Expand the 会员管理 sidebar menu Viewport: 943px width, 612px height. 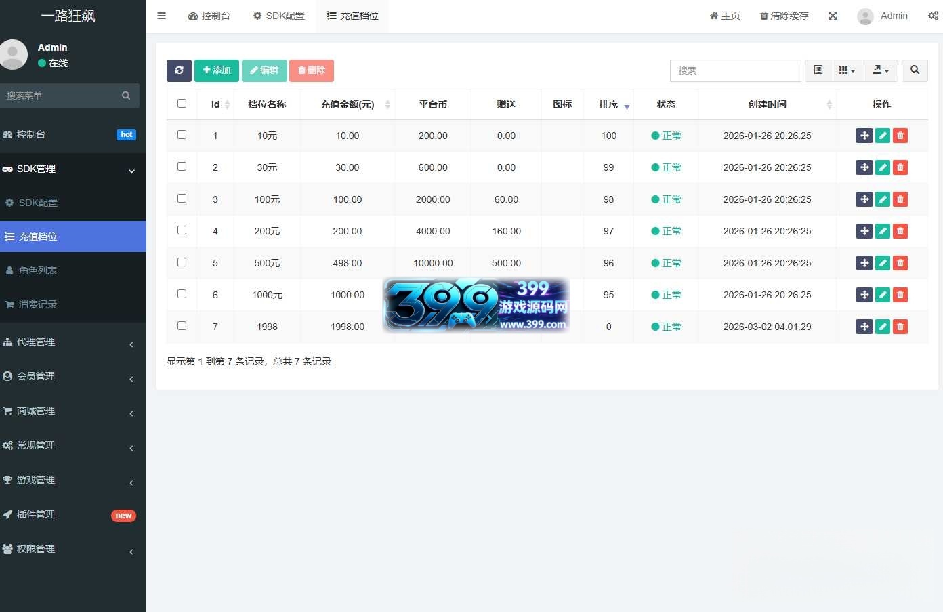pyautogui.click(x=73, y=377)
